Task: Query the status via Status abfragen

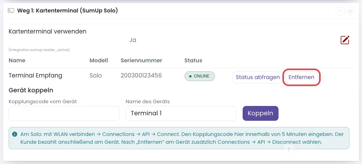Action: click(x=257, y=77)
